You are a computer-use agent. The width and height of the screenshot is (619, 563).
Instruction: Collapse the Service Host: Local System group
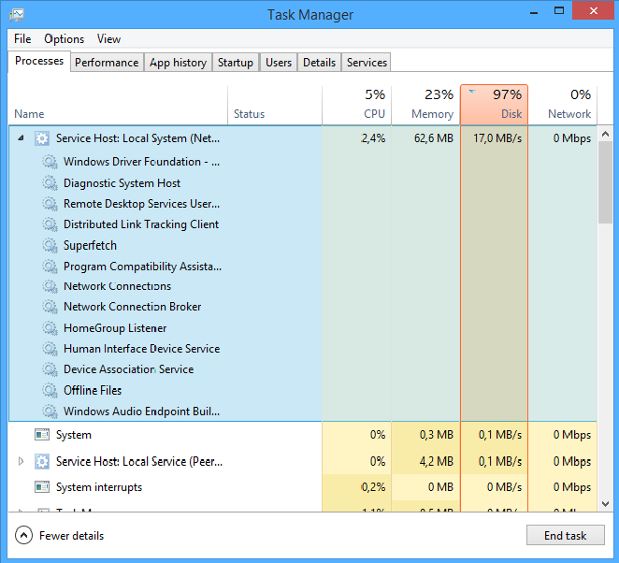tap(21, 137)
